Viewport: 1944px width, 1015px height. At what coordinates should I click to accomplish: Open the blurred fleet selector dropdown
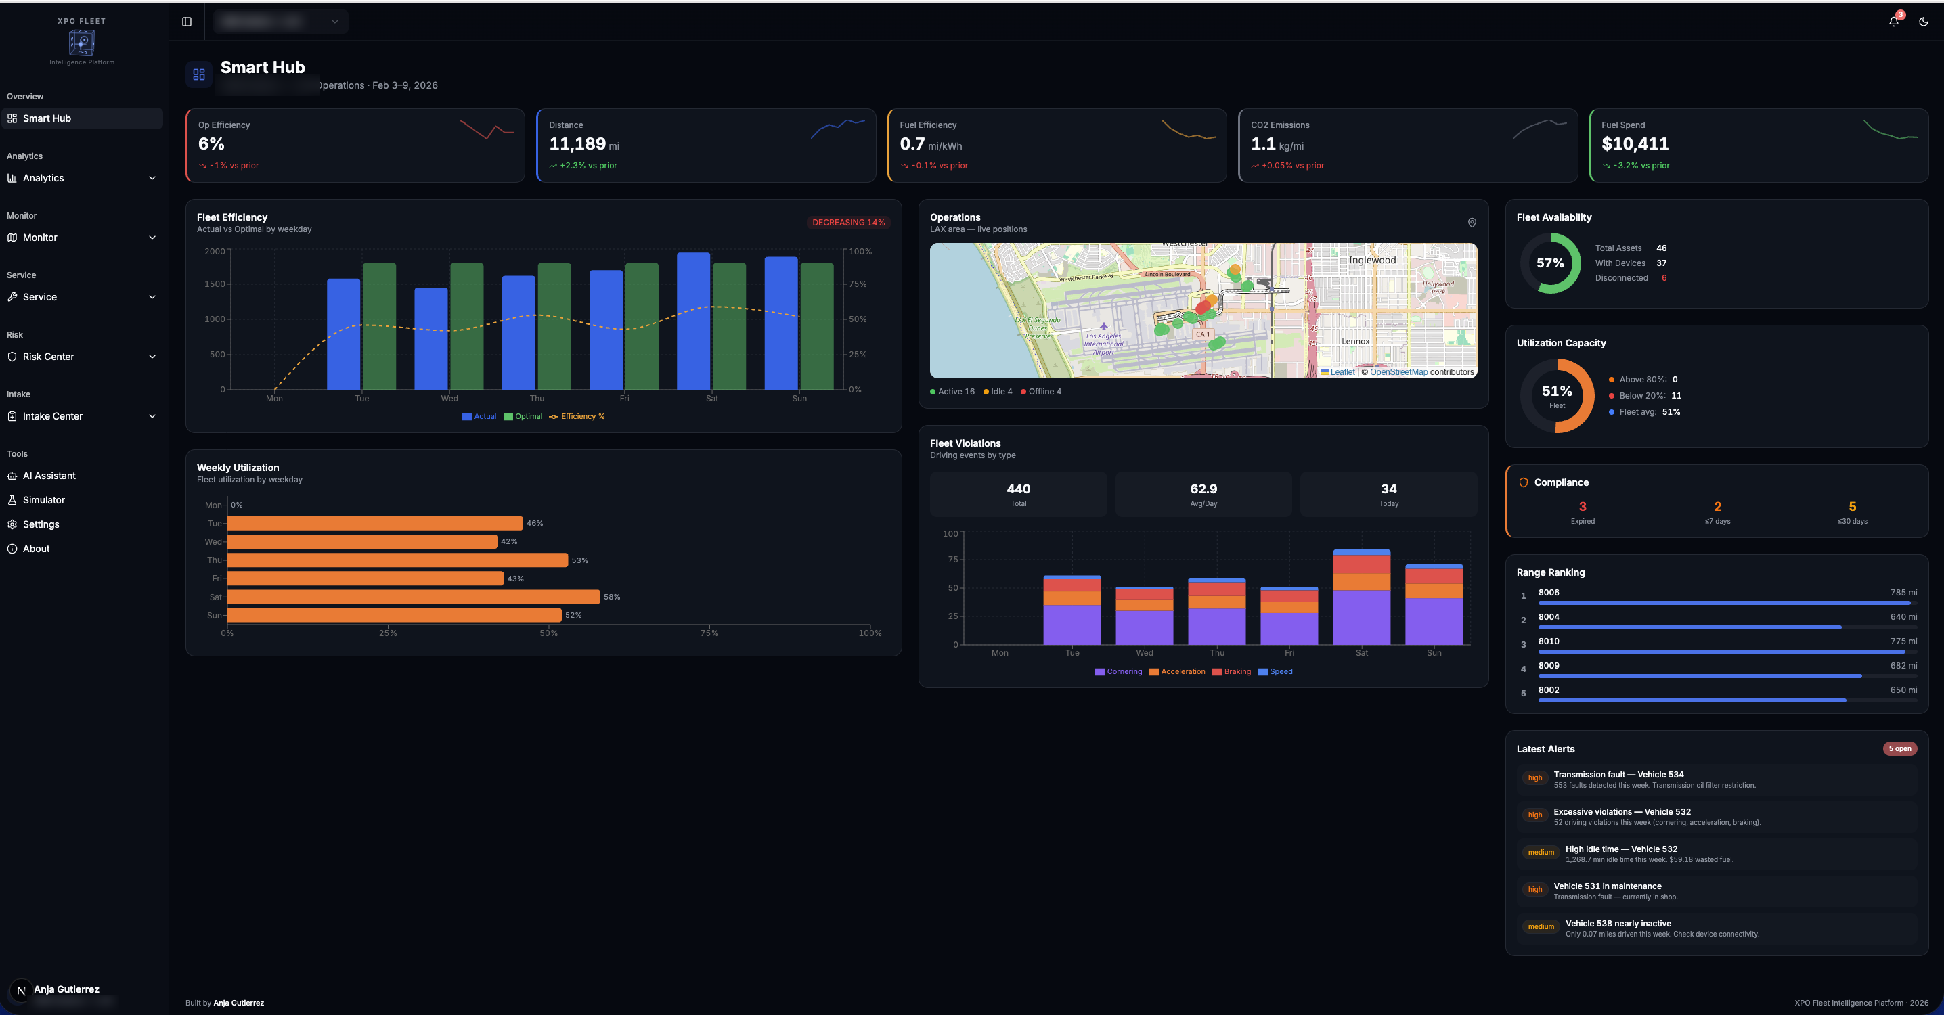[281, 22]
